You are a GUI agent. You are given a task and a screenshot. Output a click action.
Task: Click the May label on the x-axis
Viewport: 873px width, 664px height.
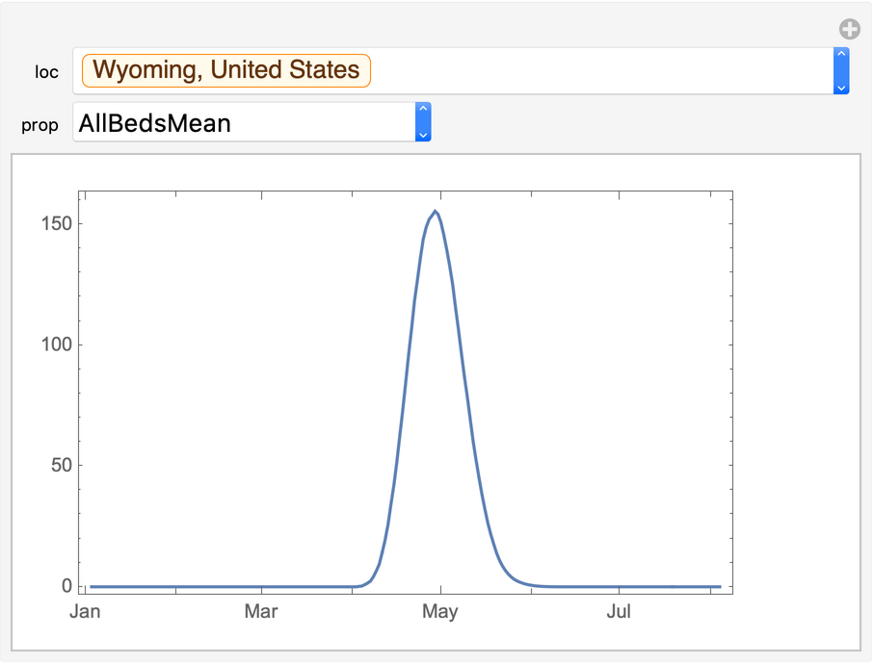[440, 612]
